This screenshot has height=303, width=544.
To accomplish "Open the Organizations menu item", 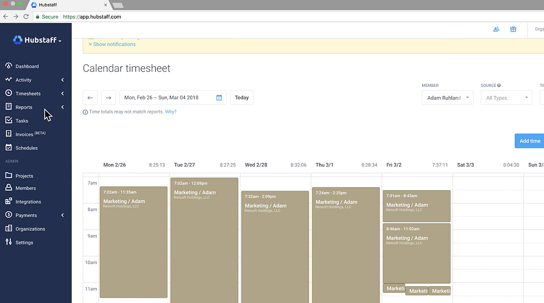I will click(30, 229).
